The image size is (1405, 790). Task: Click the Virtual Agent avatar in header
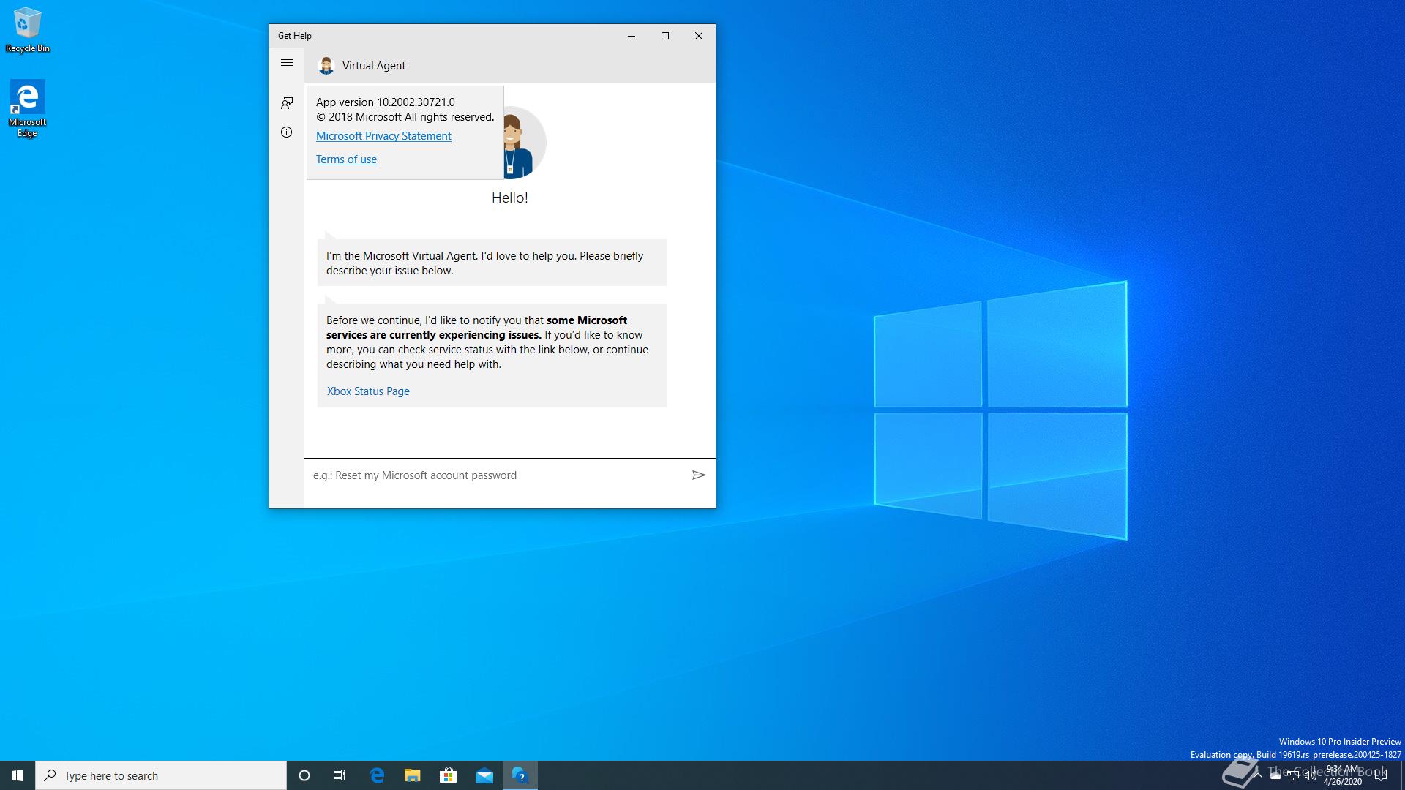(326, 66)
